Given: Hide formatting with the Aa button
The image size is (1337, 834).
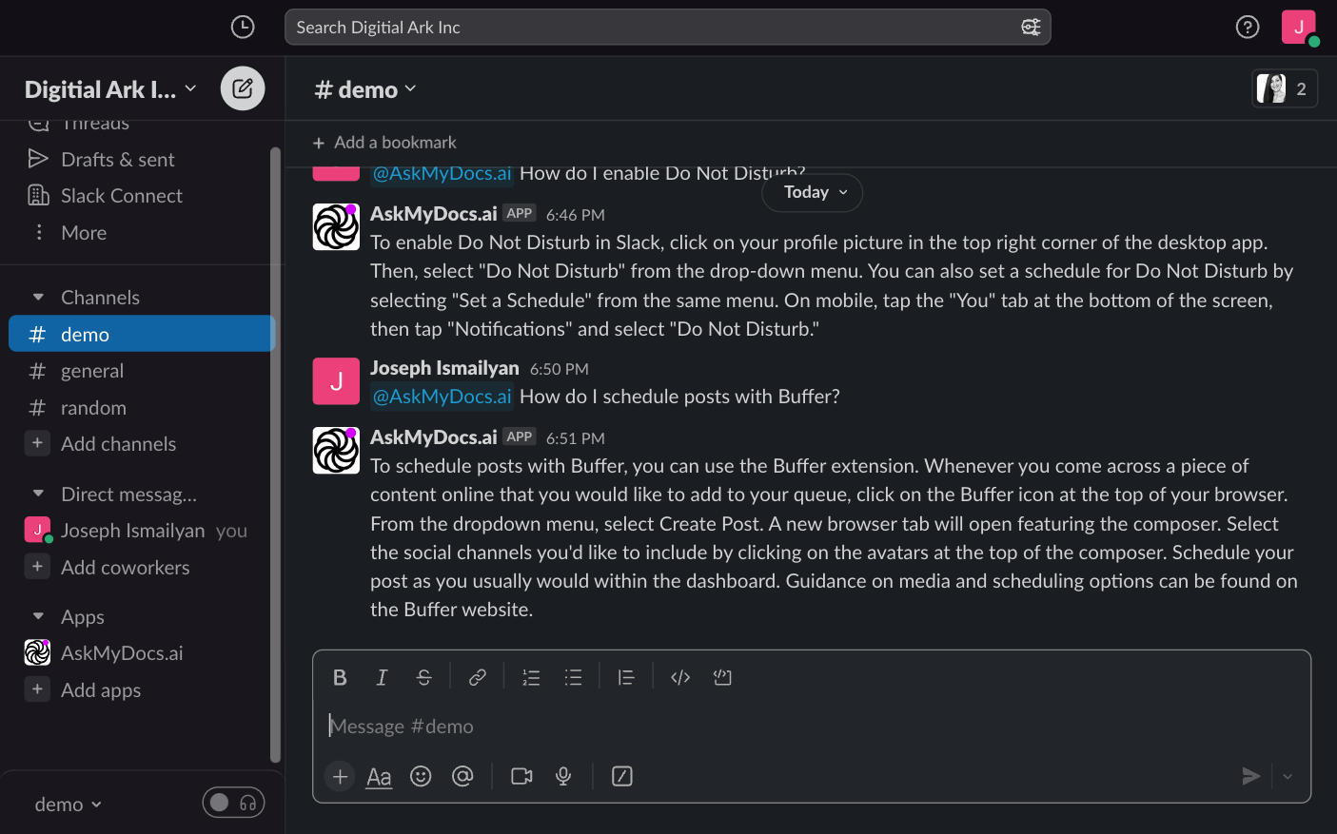Looking at the screenshot, I should 379,776.
